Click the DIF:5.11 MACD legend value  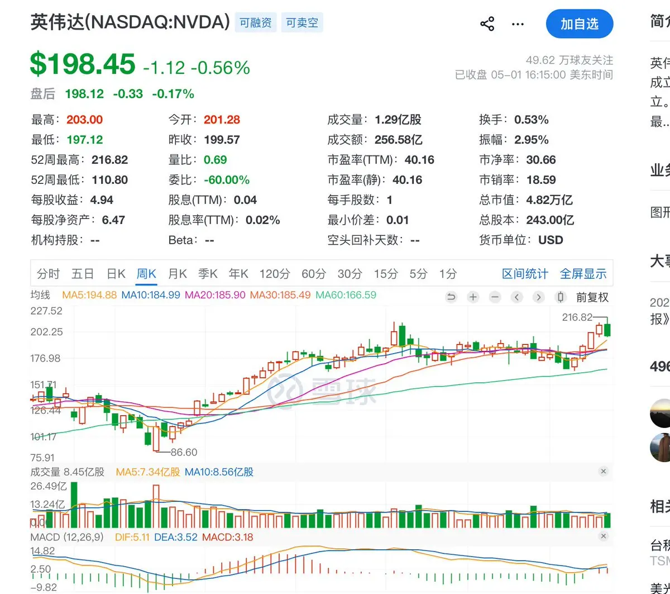pos(132,537)
